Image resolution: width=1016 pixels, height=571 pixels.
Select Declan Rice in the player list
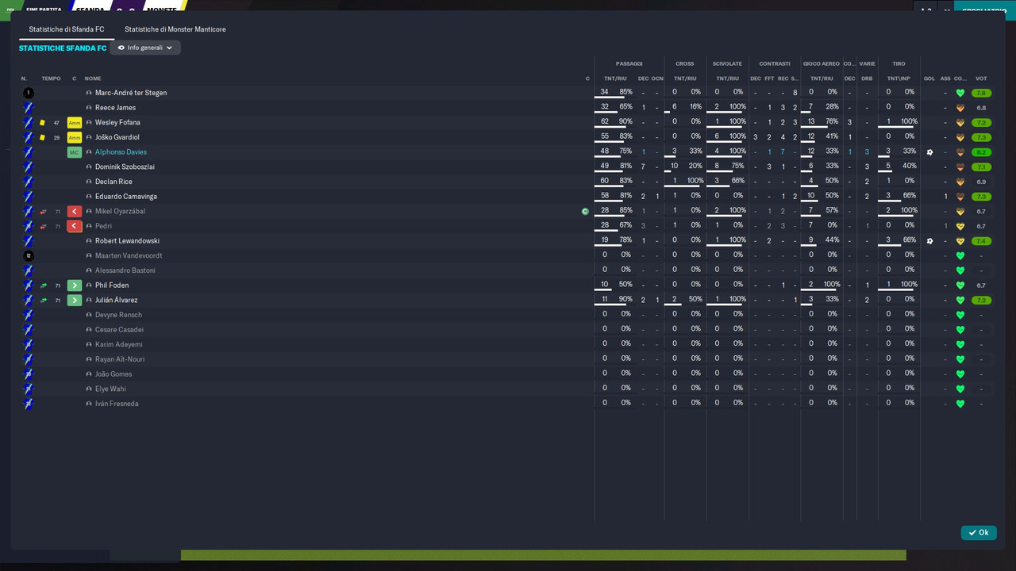(114, 182)
